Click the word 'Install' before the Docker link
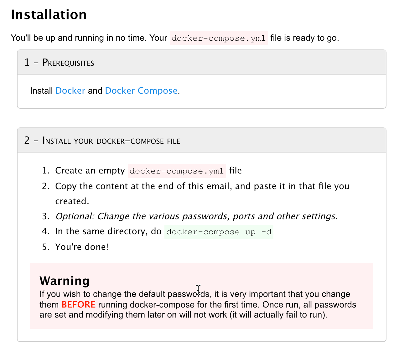 point(41,91)
